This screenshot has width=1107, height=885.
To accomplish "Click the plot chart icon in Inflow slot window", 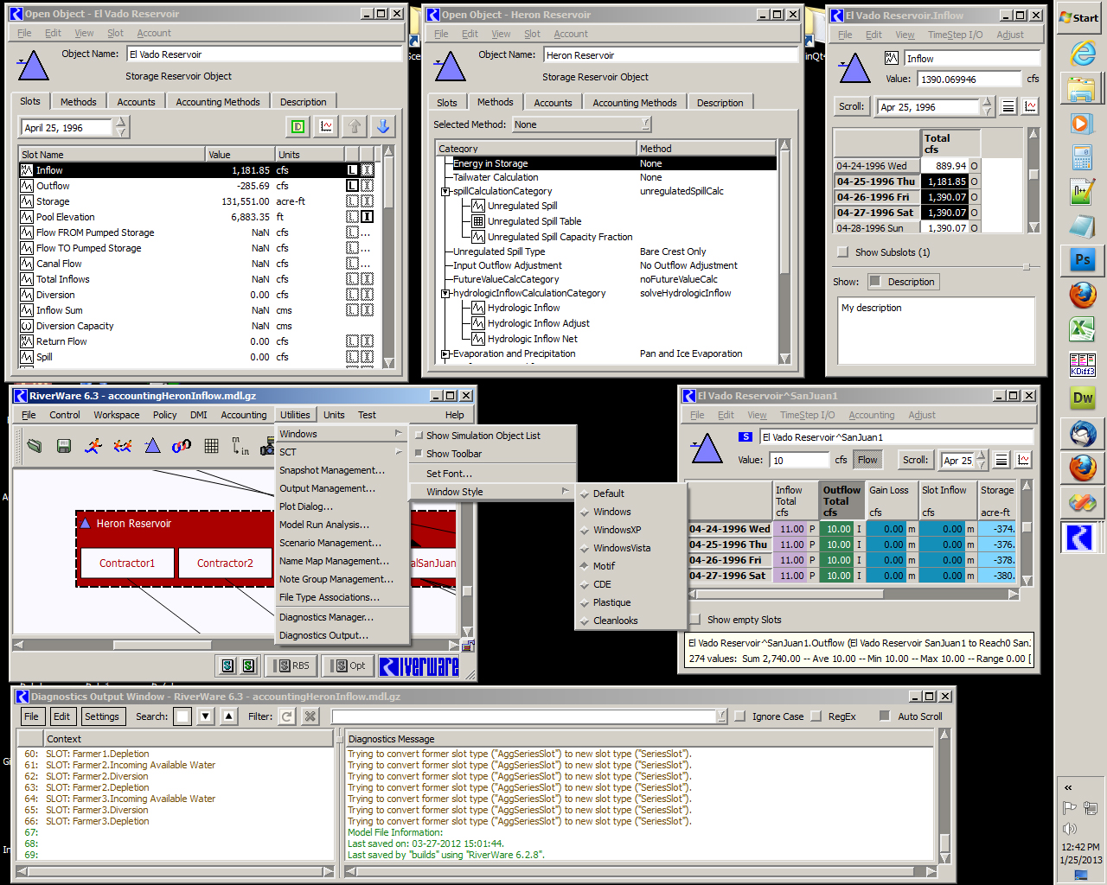I will click(1030, 106).
